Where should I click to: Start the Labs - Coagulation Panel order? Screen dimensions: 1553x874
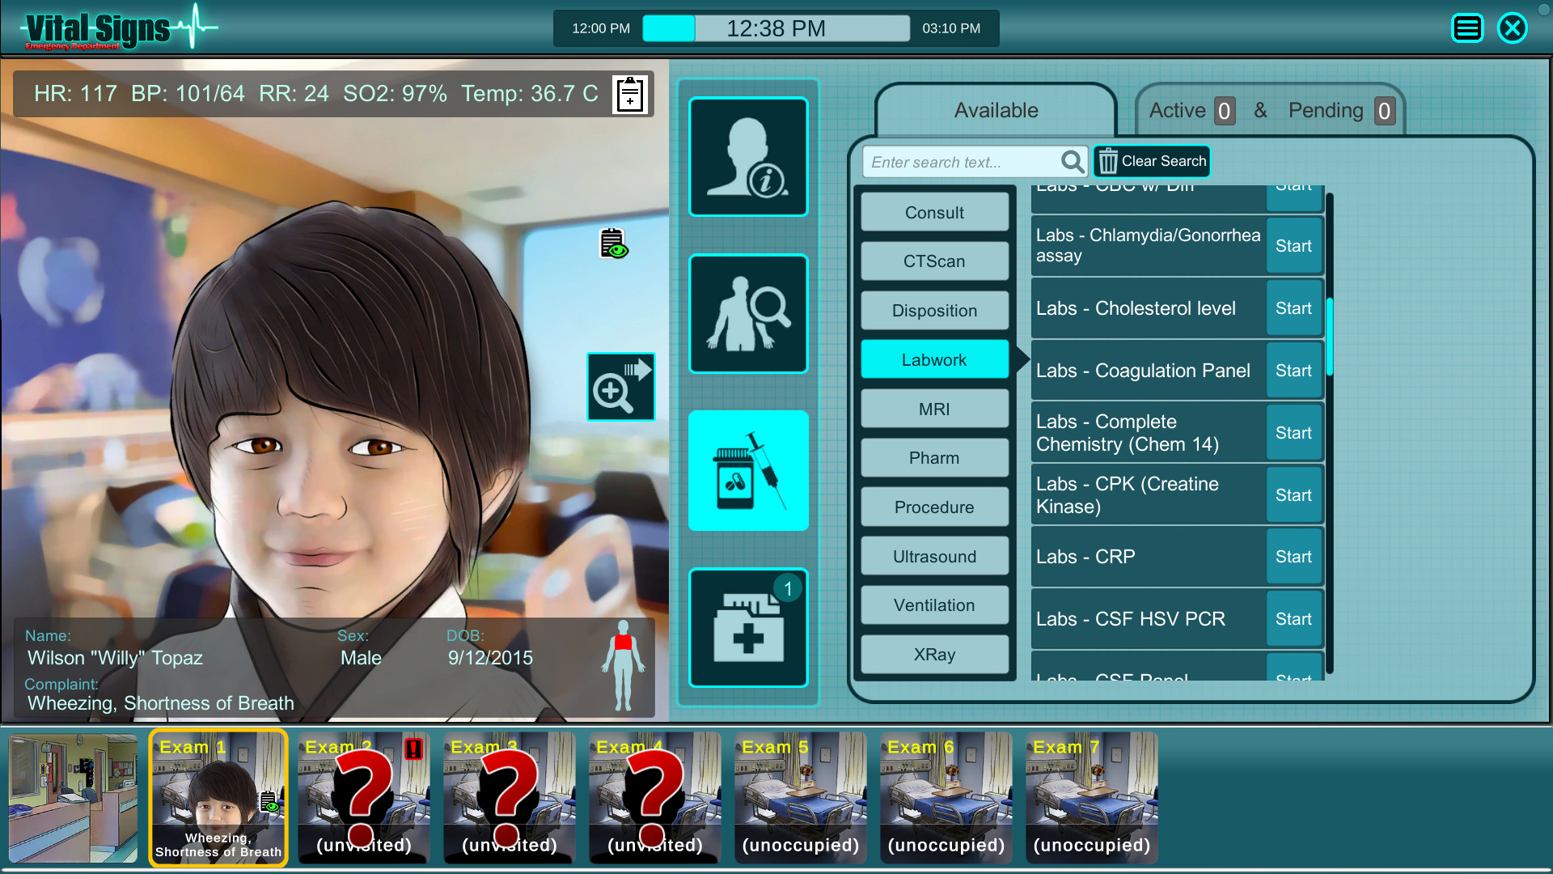[x=1293, y=370]
